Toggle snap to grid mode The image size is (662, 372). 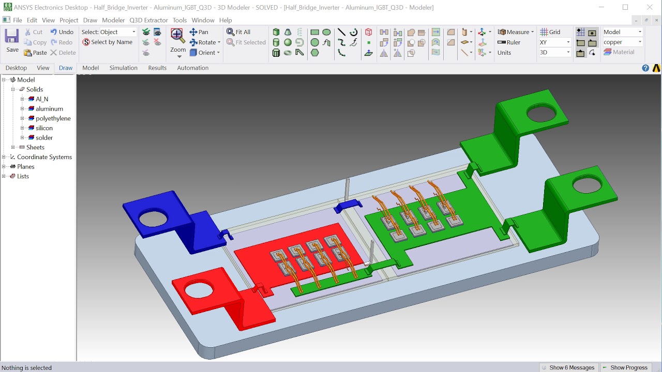pos(581,32)
